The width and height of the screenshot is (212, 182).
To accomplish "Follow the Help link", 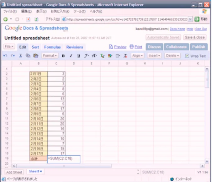I will click(x=190, y=29).
